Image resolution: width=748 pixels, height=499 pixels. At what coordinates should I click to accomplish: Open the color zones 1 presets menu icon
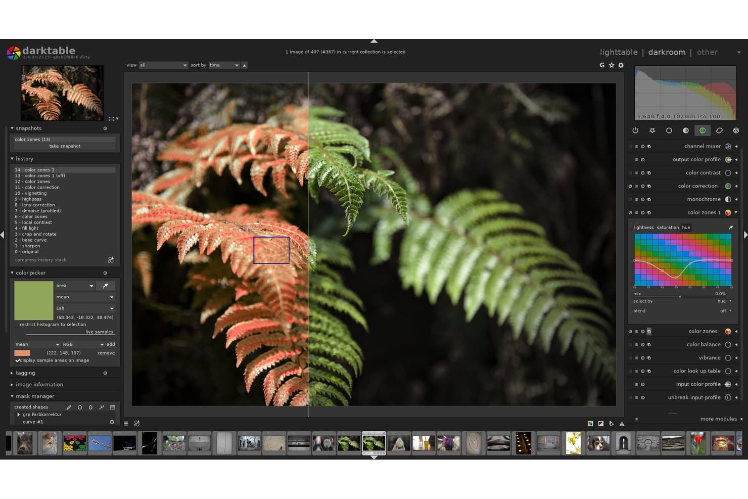(x=636, y=213)
